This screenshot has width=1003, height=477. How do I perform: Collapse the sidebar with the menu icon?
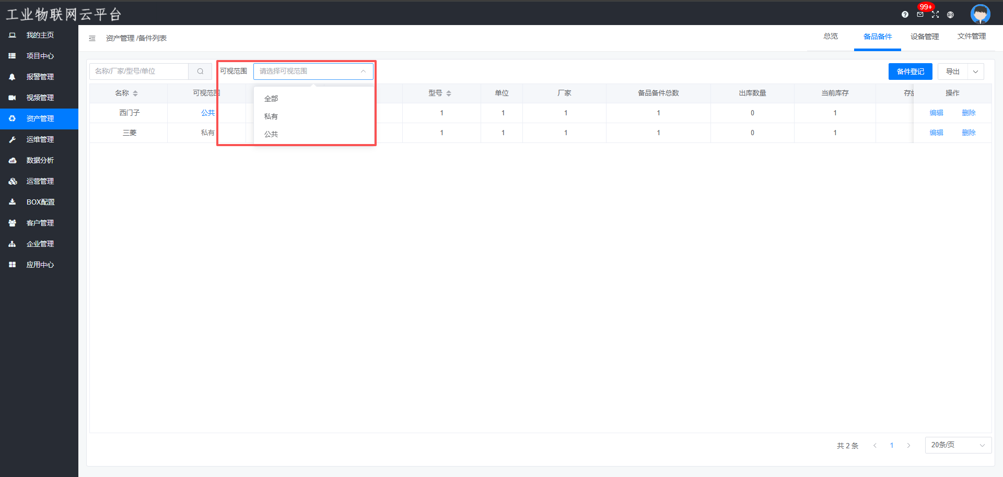click(x=92, y=38)
